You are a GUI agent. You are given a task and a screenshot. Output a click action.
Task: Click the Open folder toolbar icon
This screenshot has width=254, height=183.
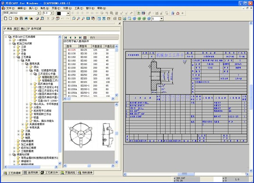[x=16, y=19]
